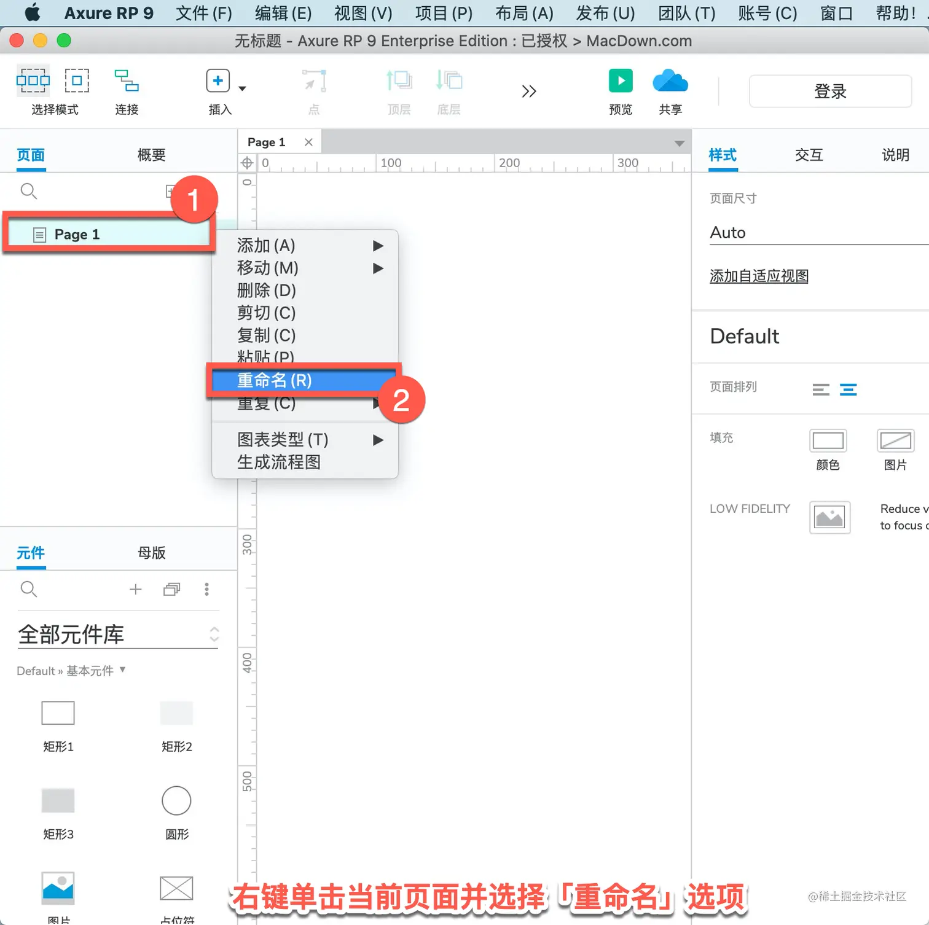
Task: Click the 预览 preview play icon
Action: (x=621, y=80)
